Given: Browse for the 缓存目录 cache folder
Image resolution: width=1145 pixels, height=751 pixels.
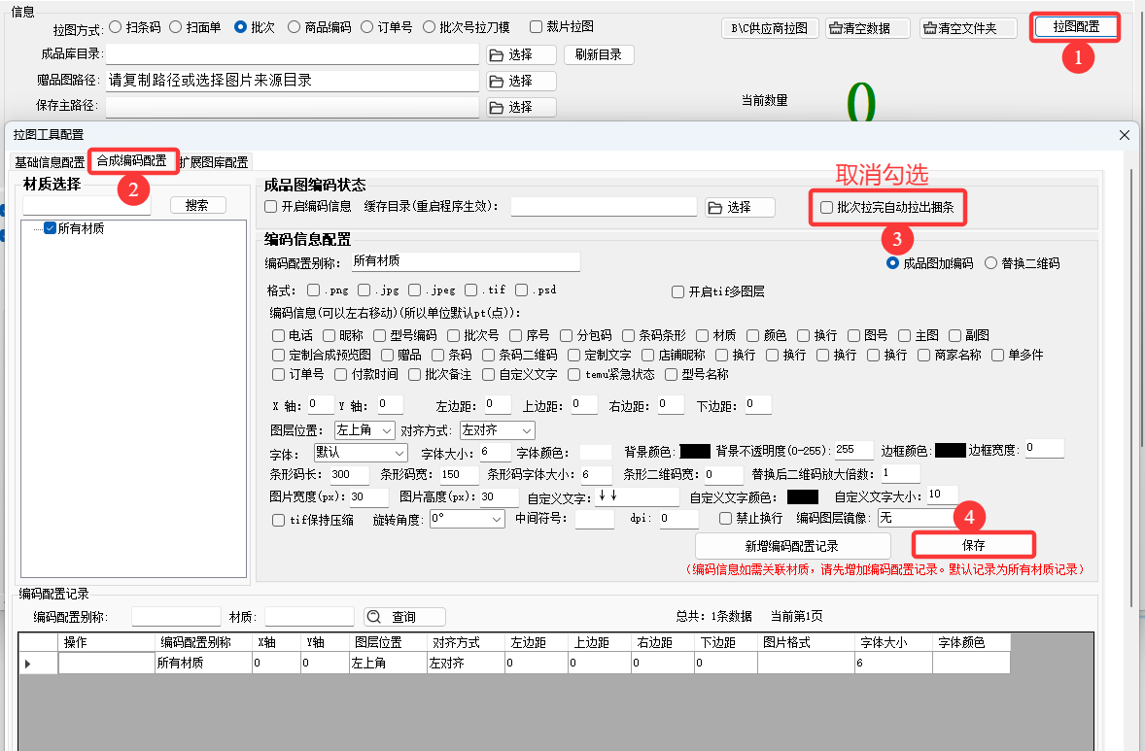Looking at the screenshot, I should [x=740, y=207].
